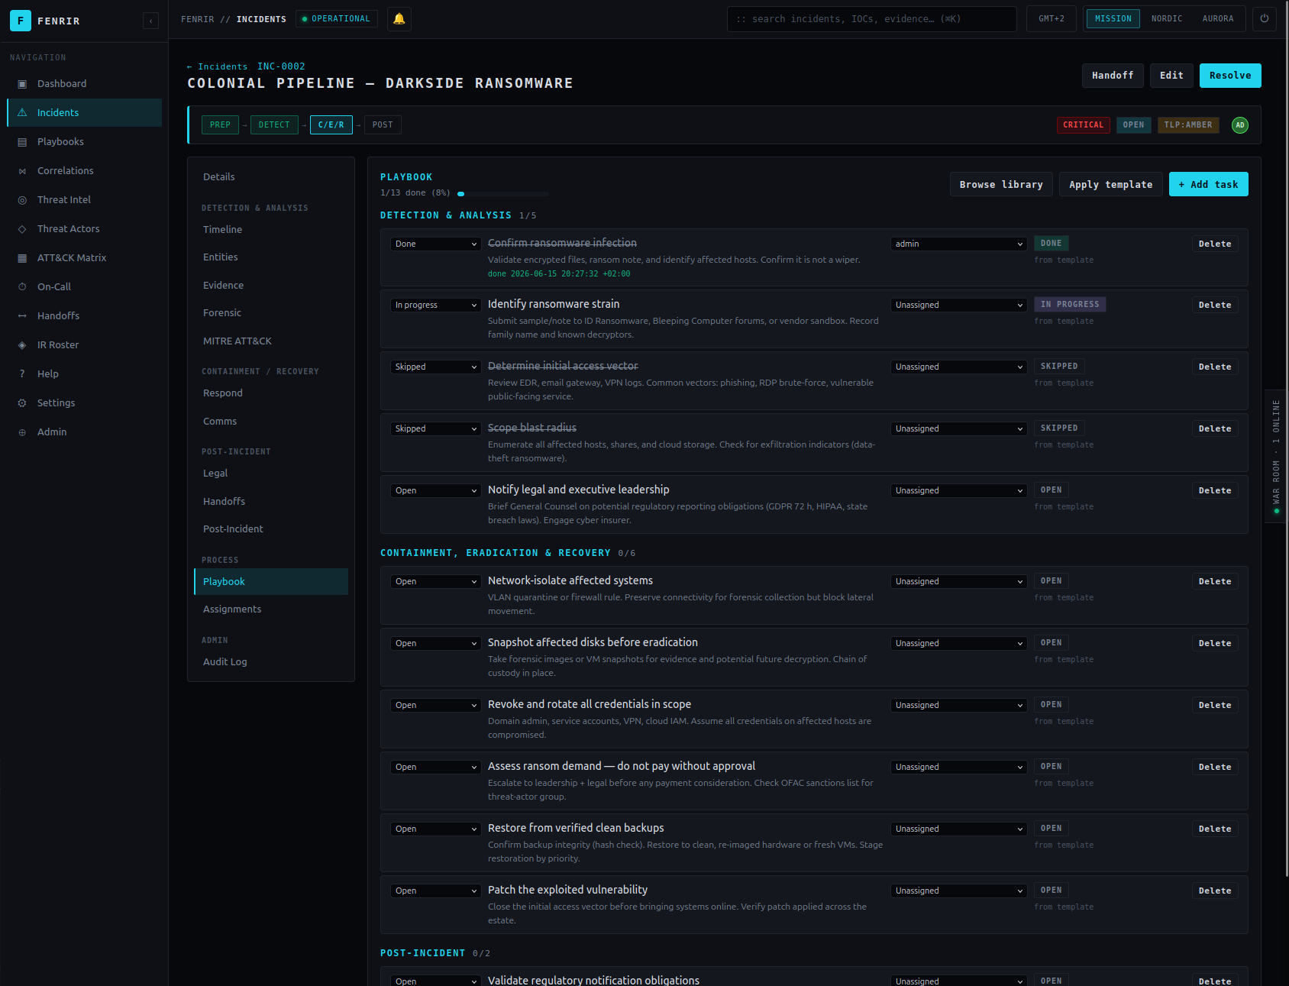Open status dropdown for Identify ransomware strain
1289x986 pixels.
pos(436,305)
